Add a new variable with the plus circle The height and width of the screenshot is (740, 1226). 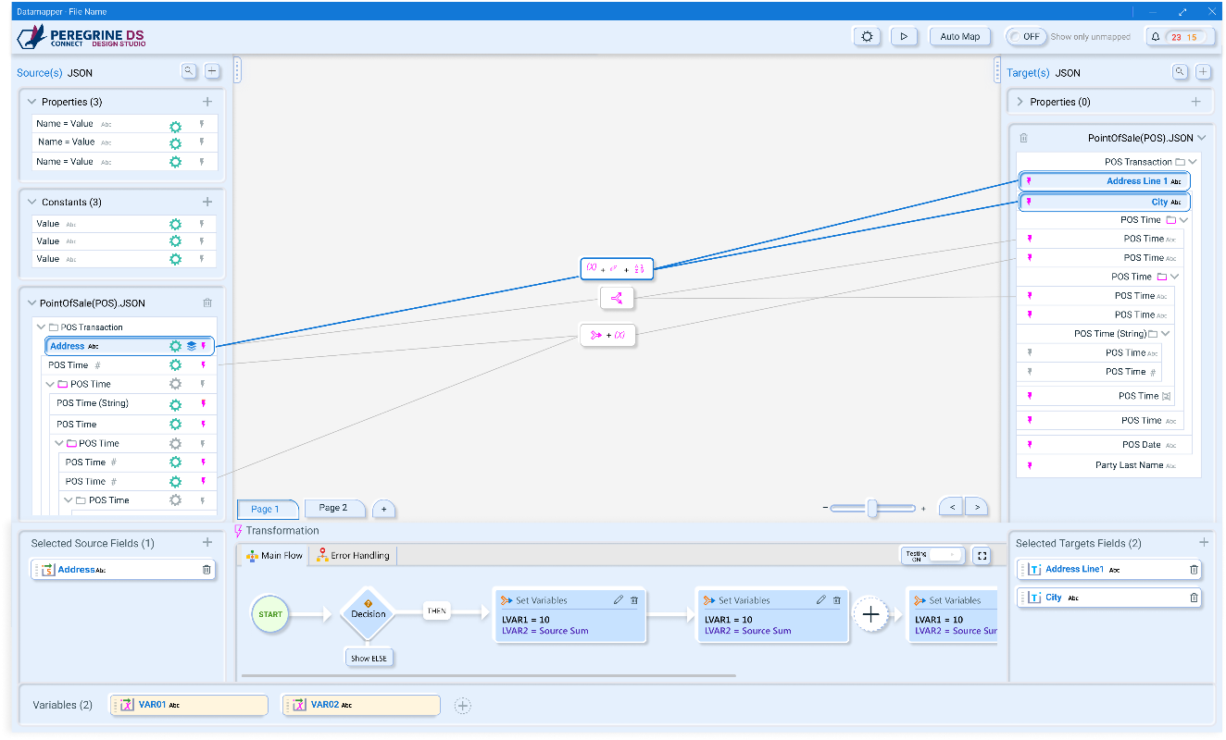(x=463, y=706)
